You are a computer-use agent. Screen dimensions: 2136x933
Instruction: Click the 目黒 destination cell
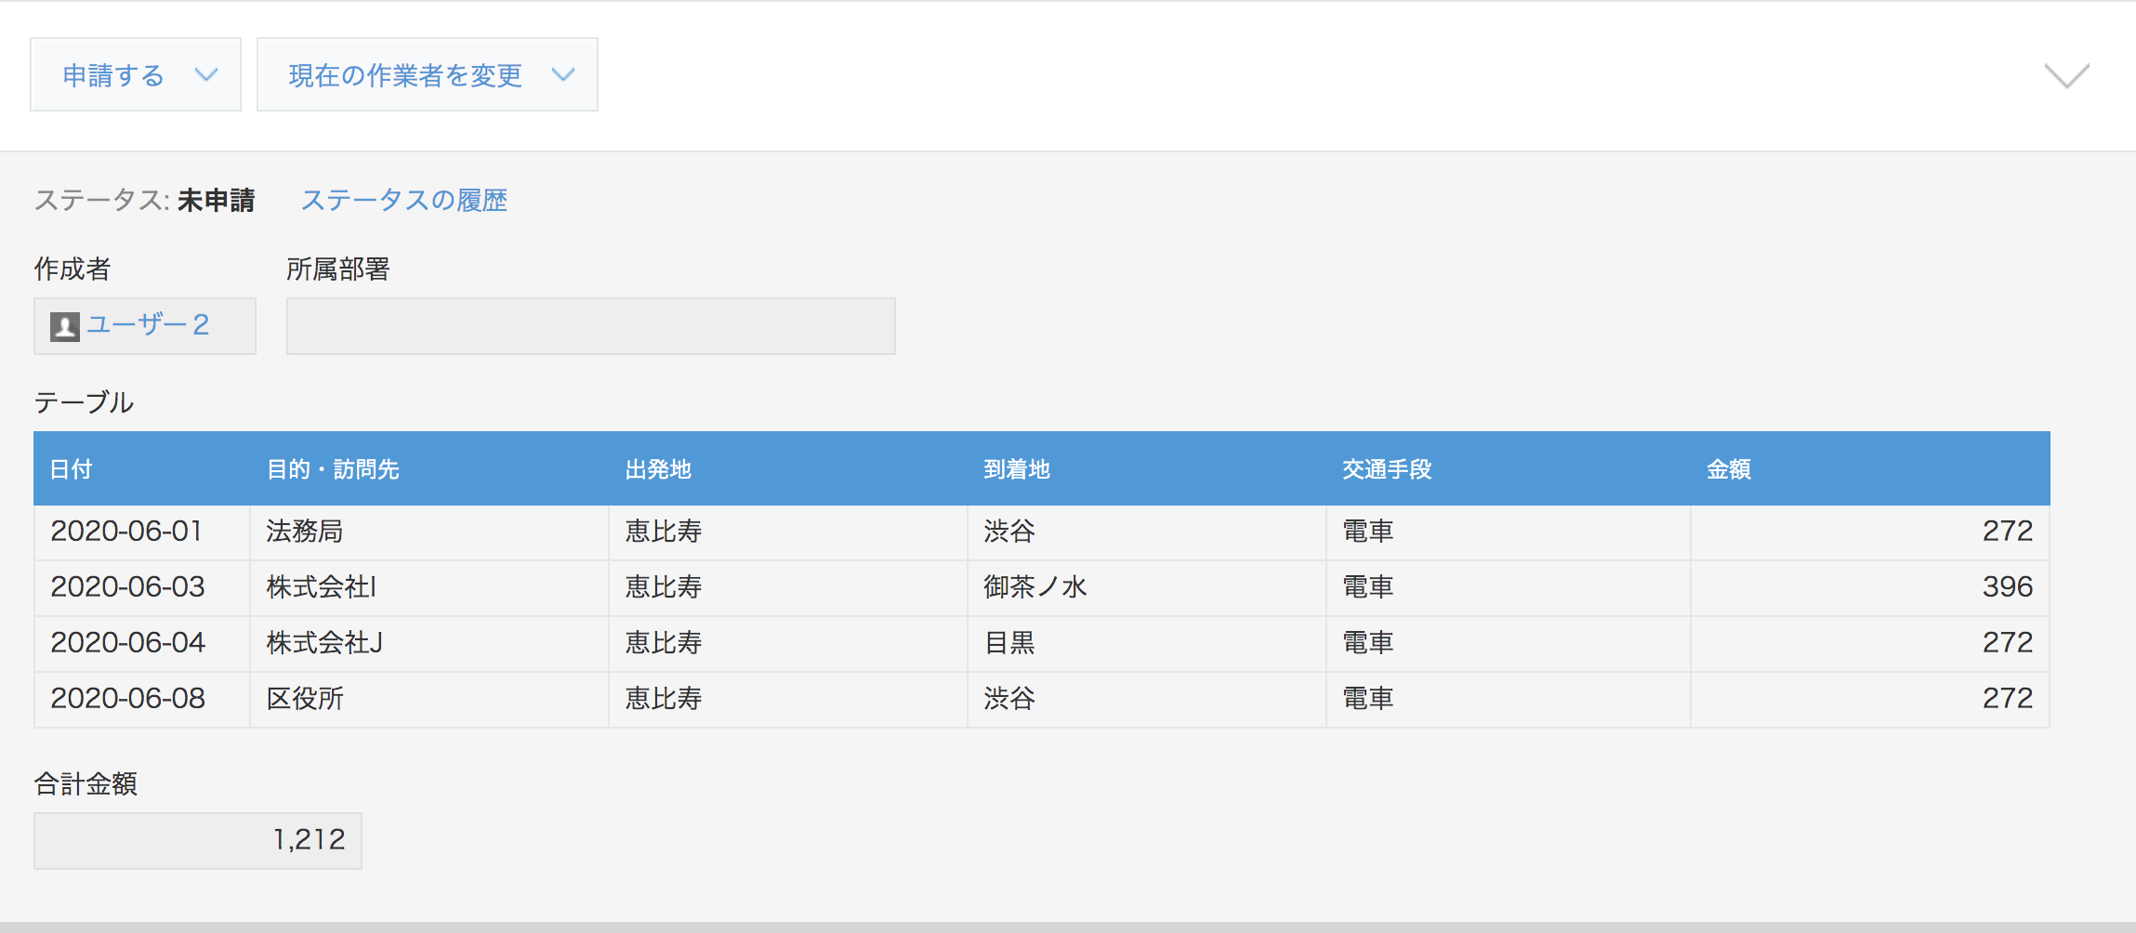coord(1147,644)
